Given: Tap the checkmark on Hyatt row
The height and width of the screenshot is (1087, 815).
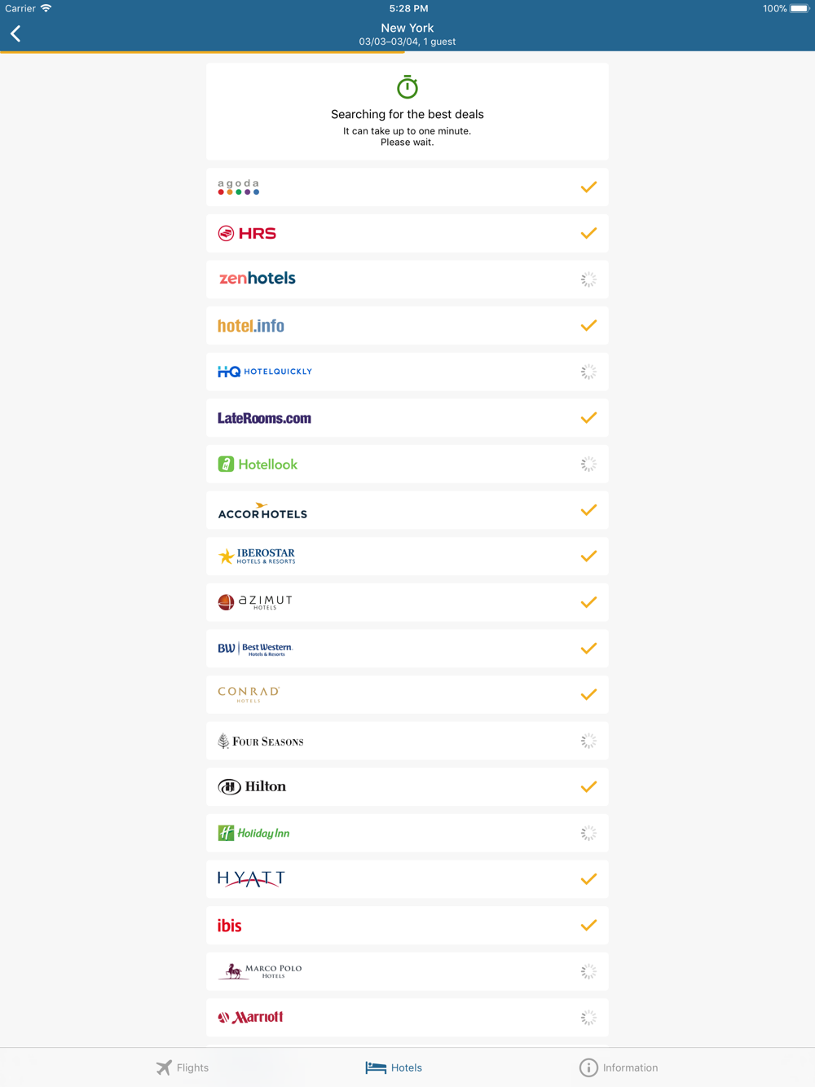Looking at the screenshot, I should point(588,879).
